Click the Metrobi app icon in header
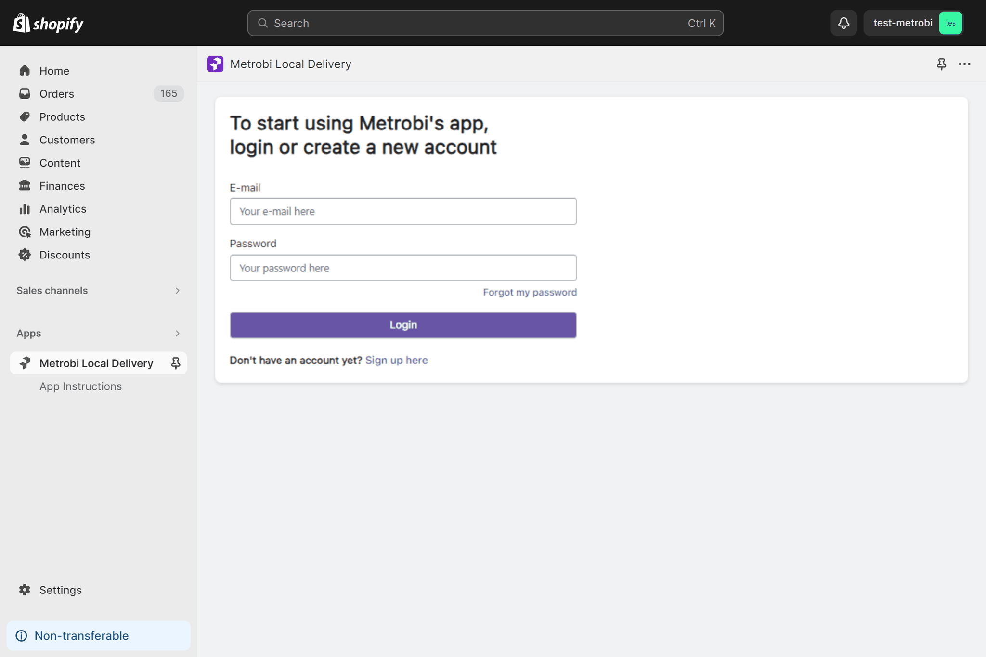This screenshot has width=986, height=657. click(x=215, y=64)
